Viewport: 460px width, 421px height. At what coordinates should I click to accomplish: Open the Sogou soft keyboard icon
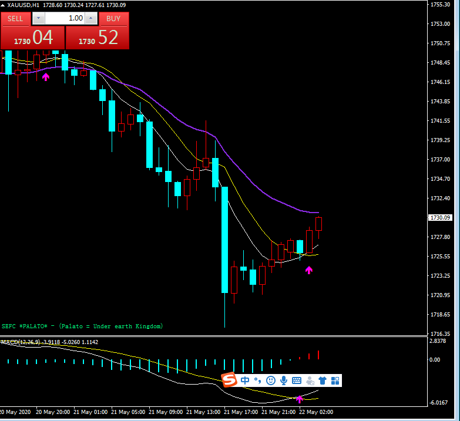pyautogui.click(x=297, y=380)
